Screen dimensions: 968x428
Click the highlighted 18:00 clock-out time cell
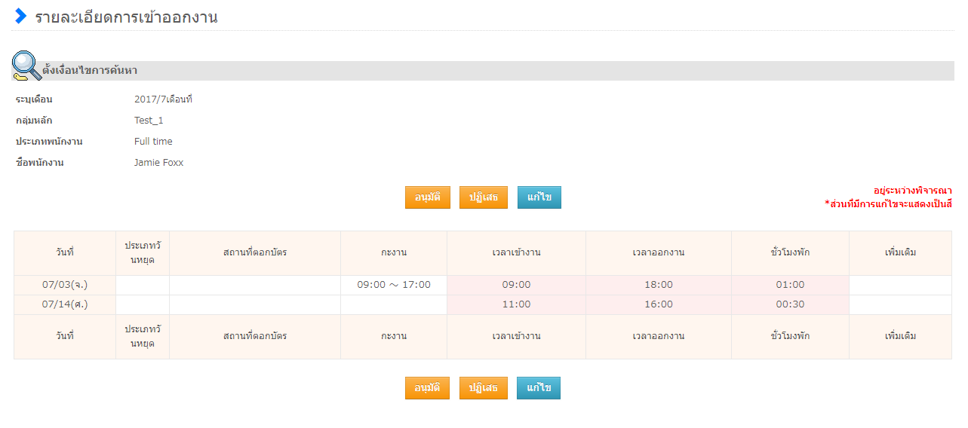[658, 285]
